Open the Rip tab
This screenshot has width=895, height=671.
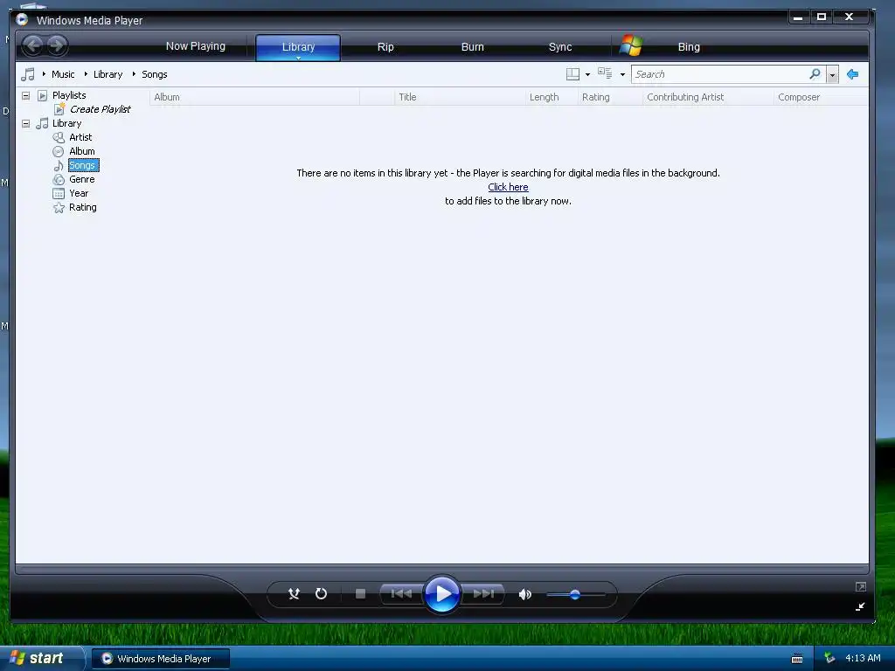pos(385,47)
